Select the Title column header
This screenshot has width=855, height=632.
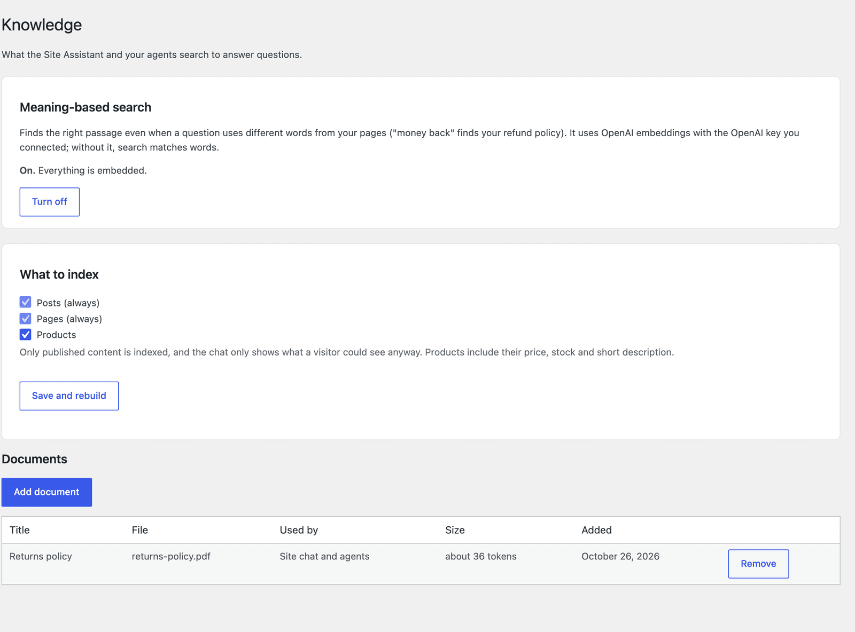pos(20,530)
